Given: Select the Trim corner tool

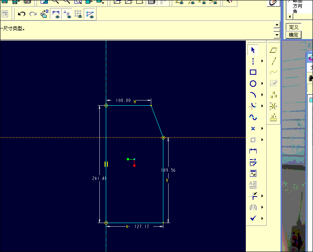Looking at the screenshot, I should coord(253,196).
